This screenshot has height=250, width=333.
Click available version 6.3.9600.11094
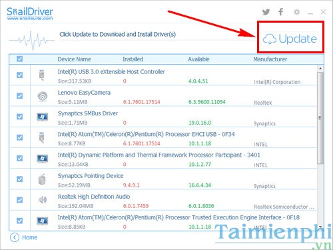pos(207,102)
